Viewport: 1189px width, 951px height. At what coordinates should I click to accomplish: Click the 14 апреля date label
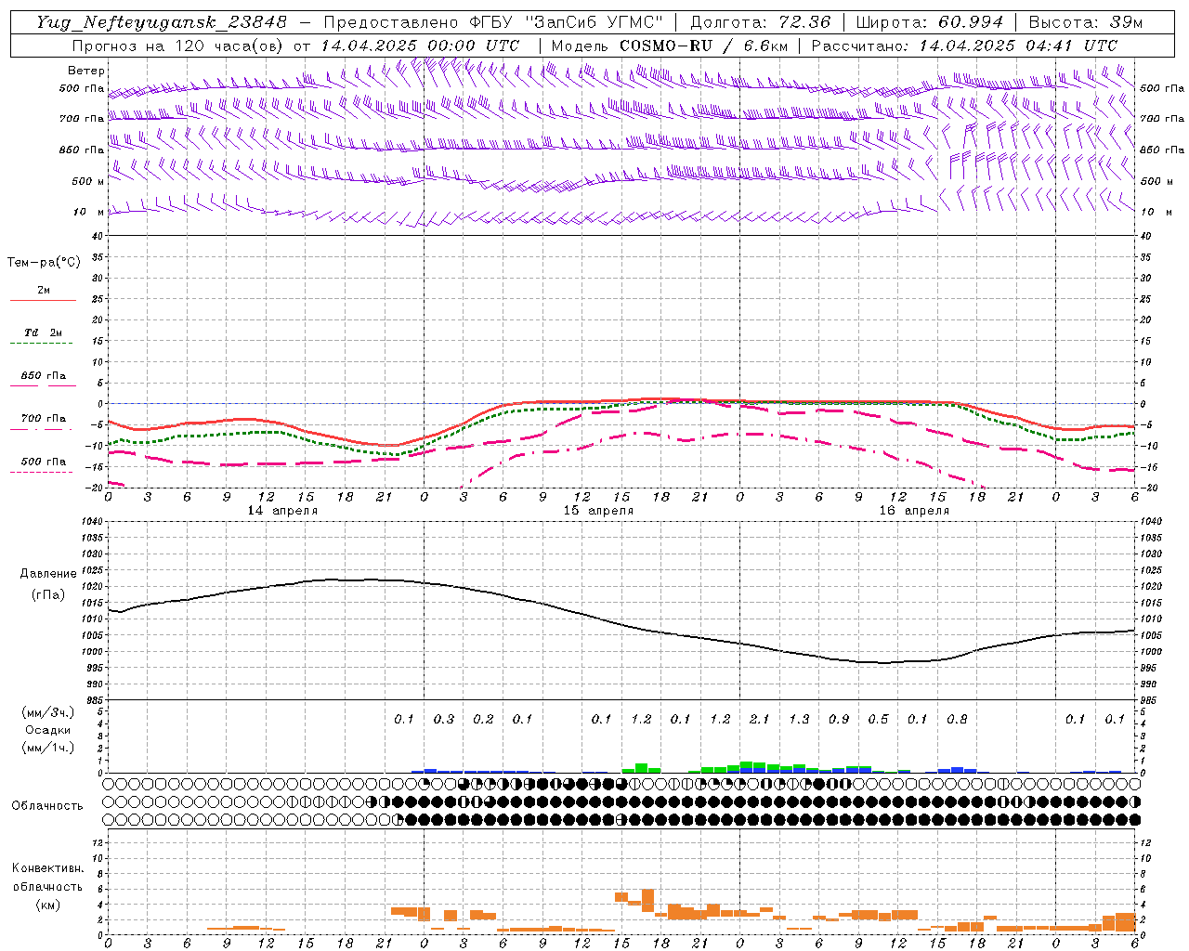click(282, 511)
